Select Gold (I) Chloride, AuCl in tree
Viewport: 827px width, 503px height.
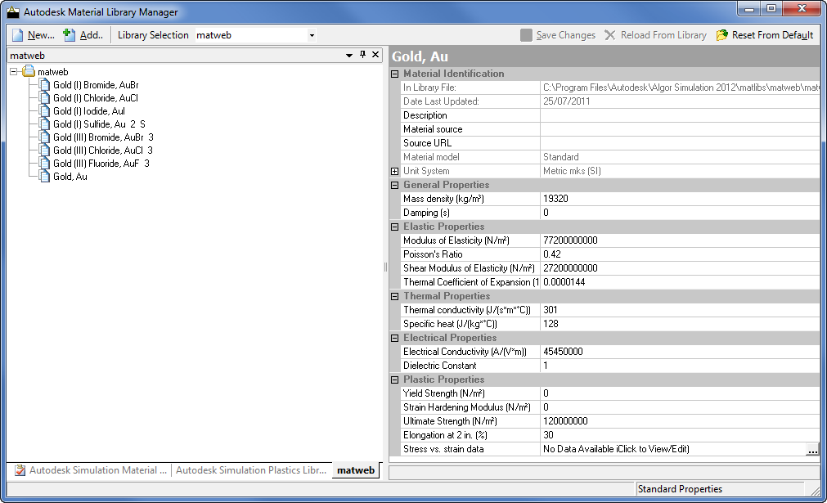click(96, 98)
